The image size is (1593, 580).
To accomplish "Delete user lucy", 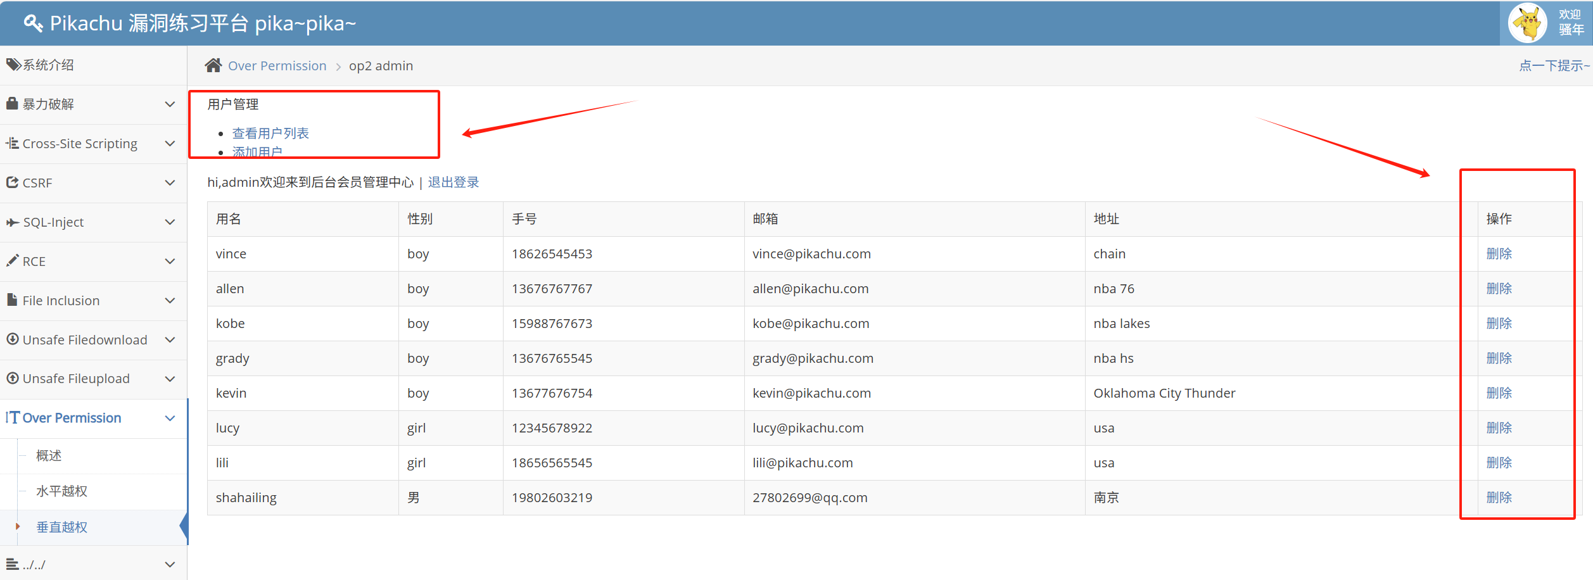I will (x=1499, y=428).
